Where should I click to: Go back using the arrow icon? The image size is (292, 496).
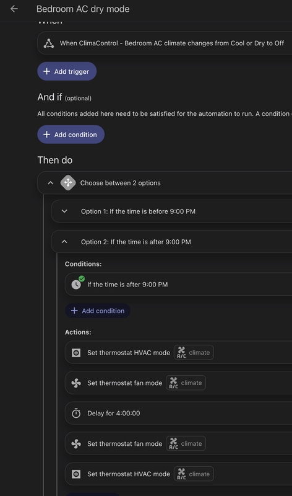(x=14, y=9)
